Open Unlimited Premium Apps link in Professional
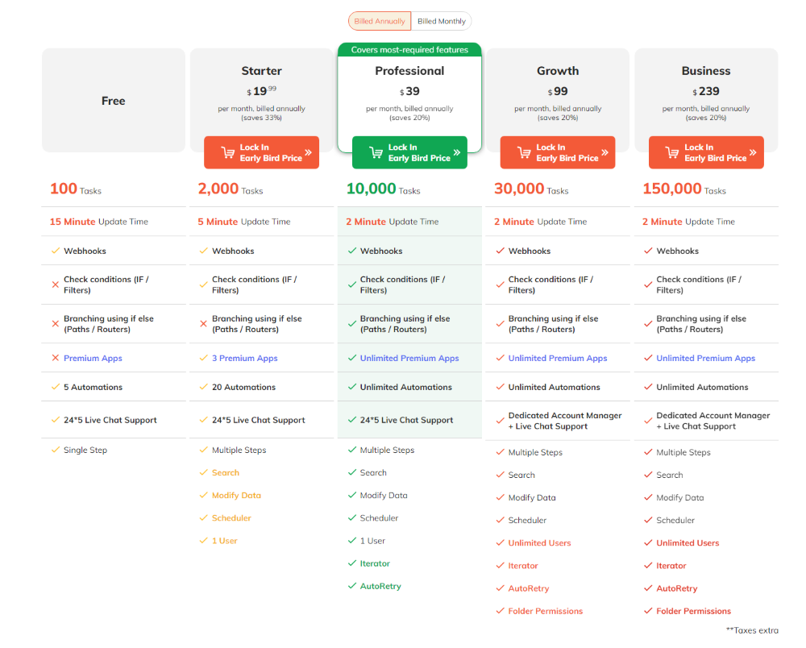The height and width of the screenshot is (648, 806). pyautogui.click(x=409, y=359)
